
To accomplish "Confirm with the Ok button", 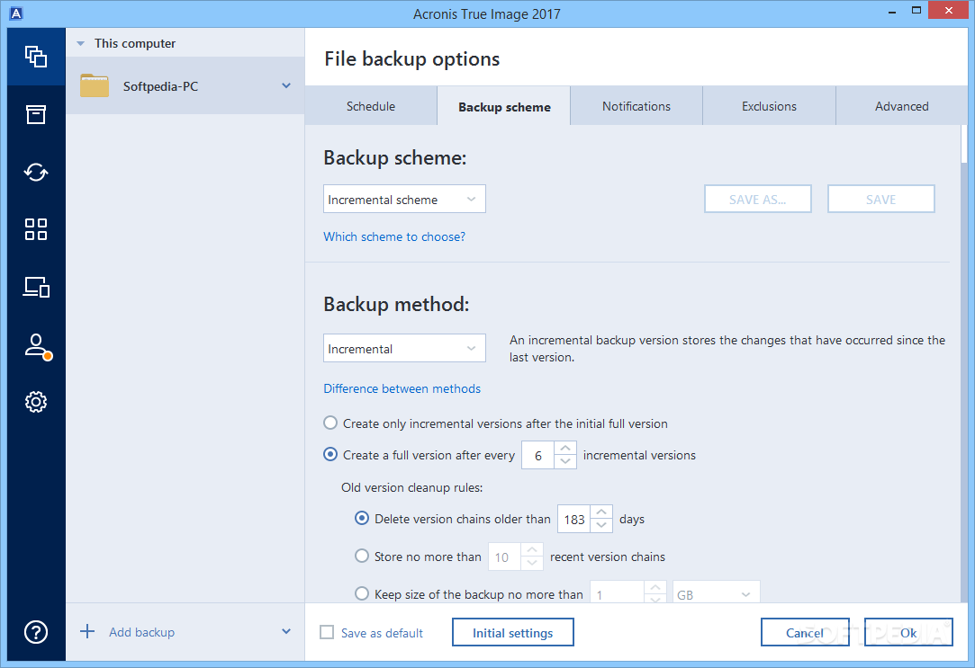I will click(908, 633).
